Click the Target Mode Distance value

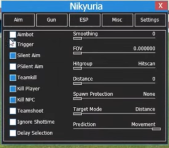145,109
